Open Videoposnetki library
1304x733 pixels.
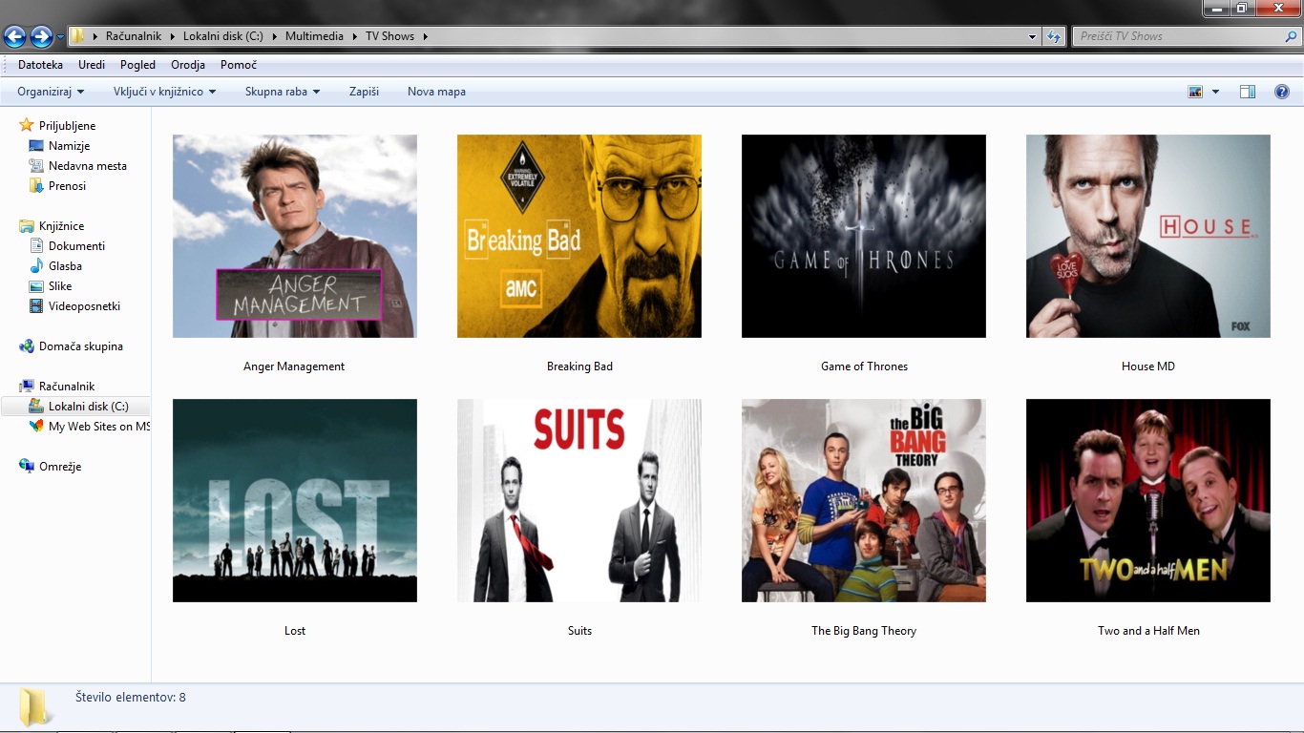coord(74,306)
